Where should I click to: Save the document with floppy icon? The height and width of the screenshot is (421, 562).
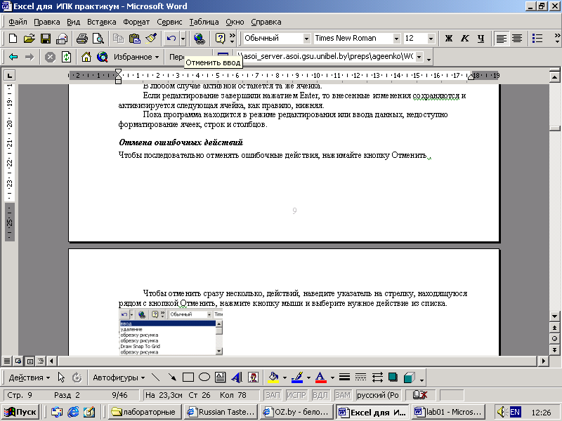coord(46,39)
